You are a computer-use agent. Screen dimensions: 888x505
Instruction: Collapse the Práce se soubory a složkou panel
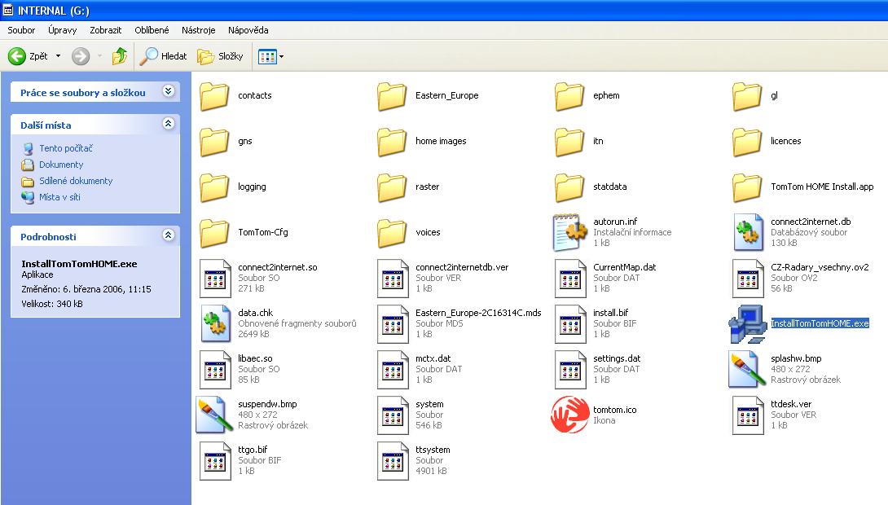click(x=168, y=91)
